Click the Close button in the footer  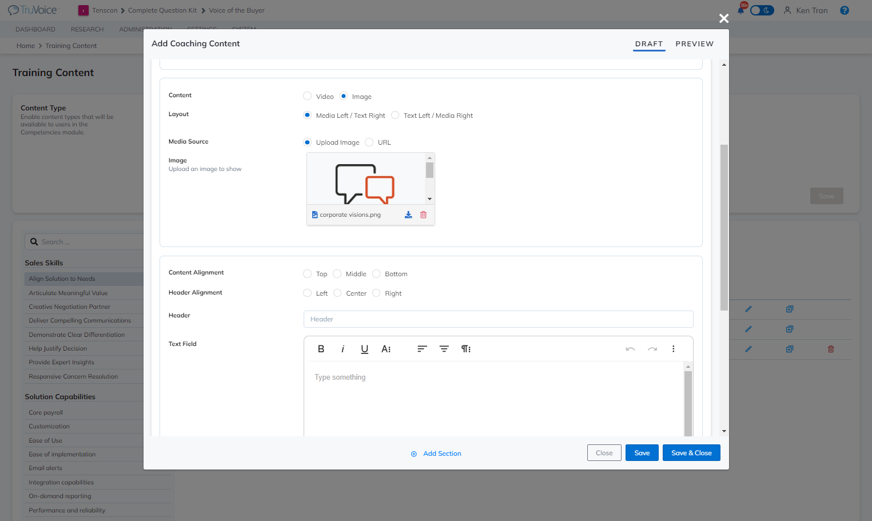(x=604, y=453)
